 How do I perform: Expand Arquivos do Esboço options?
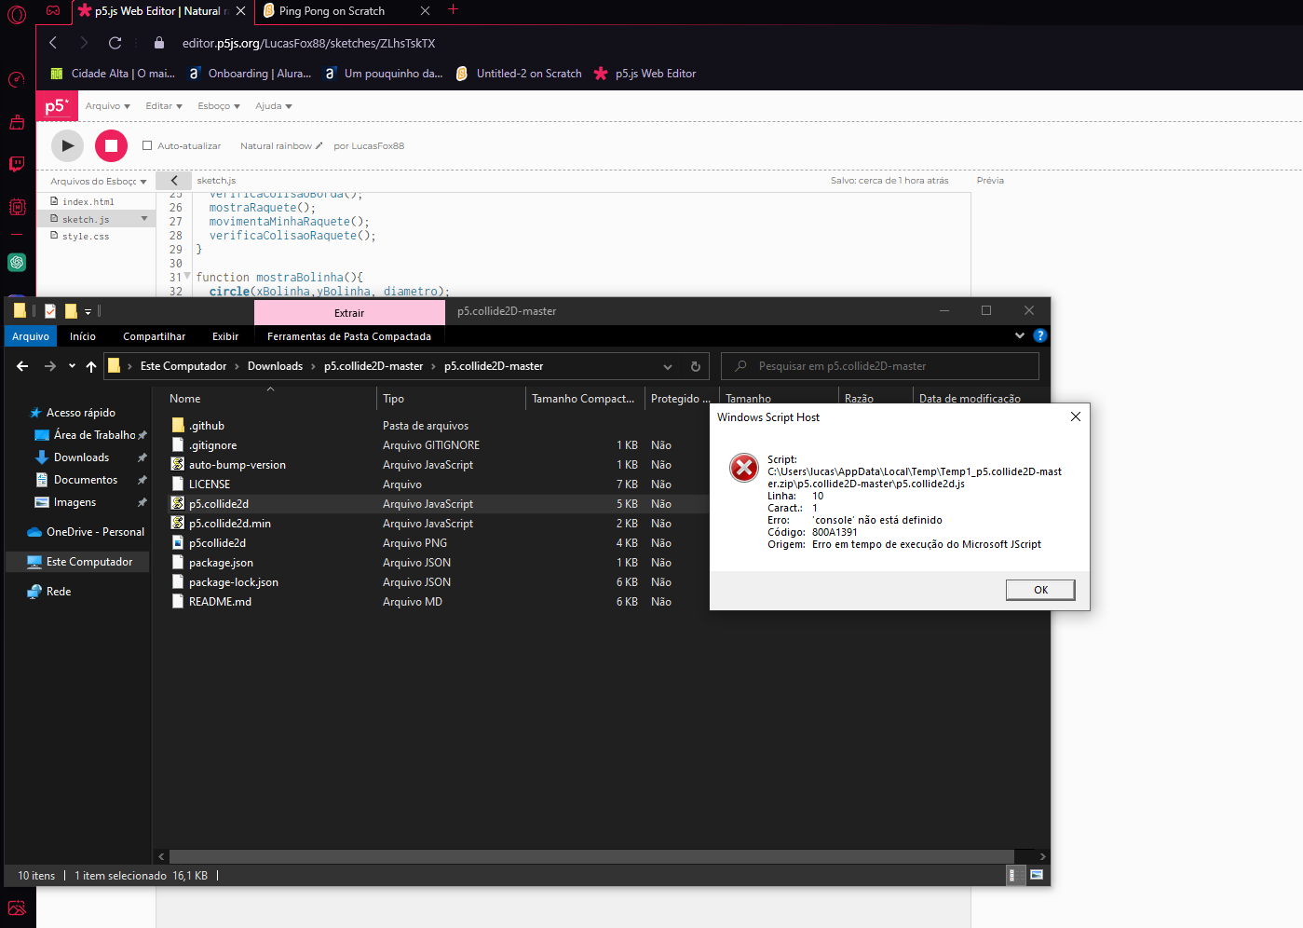tap(143, 182)
